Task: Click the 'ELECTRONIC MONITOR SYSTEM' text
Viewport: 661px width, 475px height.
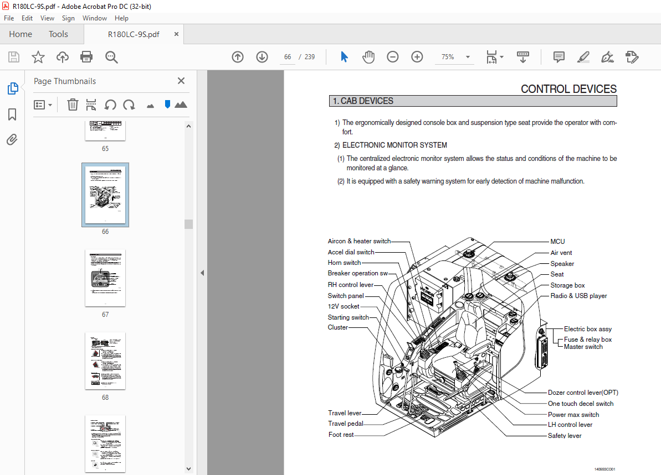Action: click(394, 145)
